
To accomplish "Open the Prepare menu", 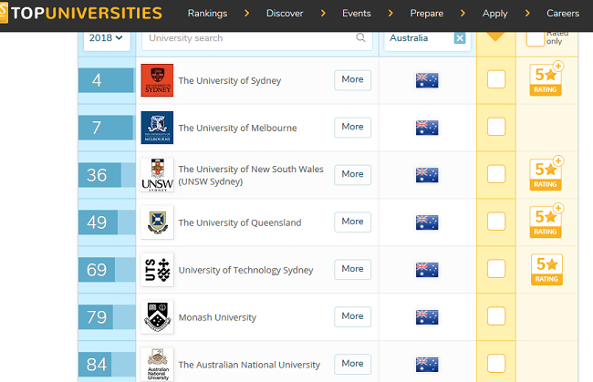I will tap(427, 14).
